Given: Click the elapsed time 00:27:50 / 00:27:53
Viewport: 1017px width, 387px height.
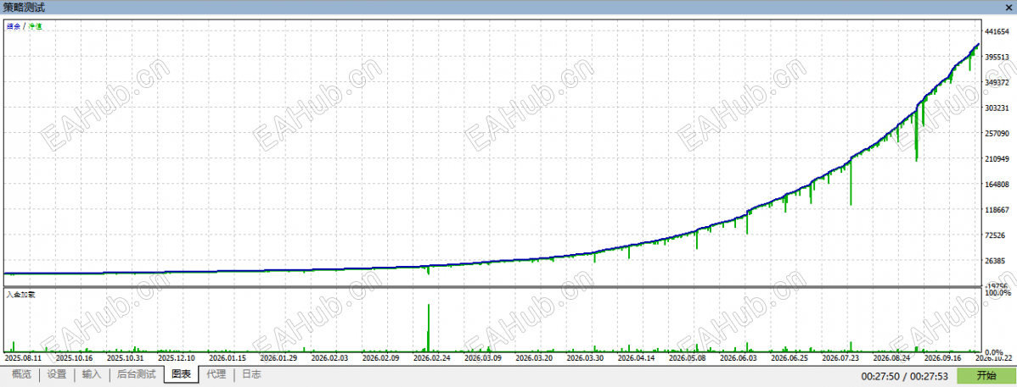Looking at the screenshot, I should point(906,376).
